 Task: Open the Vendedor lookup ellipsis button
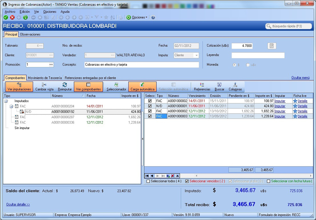pos(113,55)
